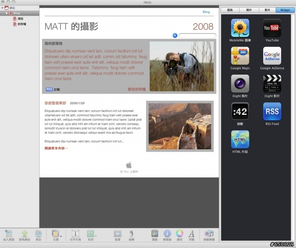Click the 閱讀更多內容 read more link

click(x=56, y=148)
